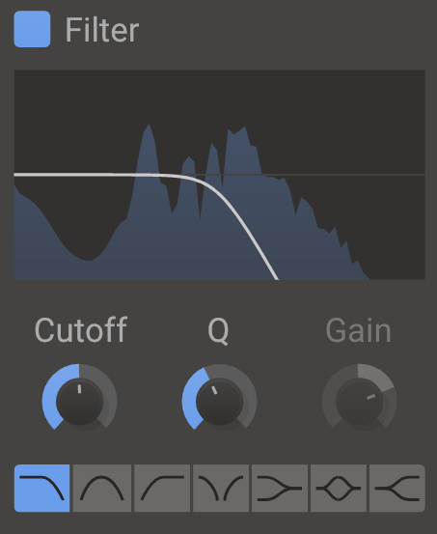The image size is (437, 534).
Task: Click the dimmed Gain label
Action: coord(359,330)
